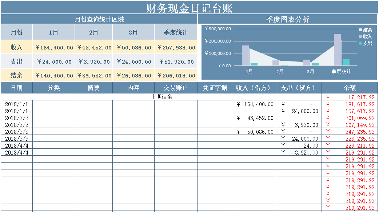The height and width of the screenshot is (212, 379).
Task: Click the 季度统计 teal expense bar
Action: 346,63
